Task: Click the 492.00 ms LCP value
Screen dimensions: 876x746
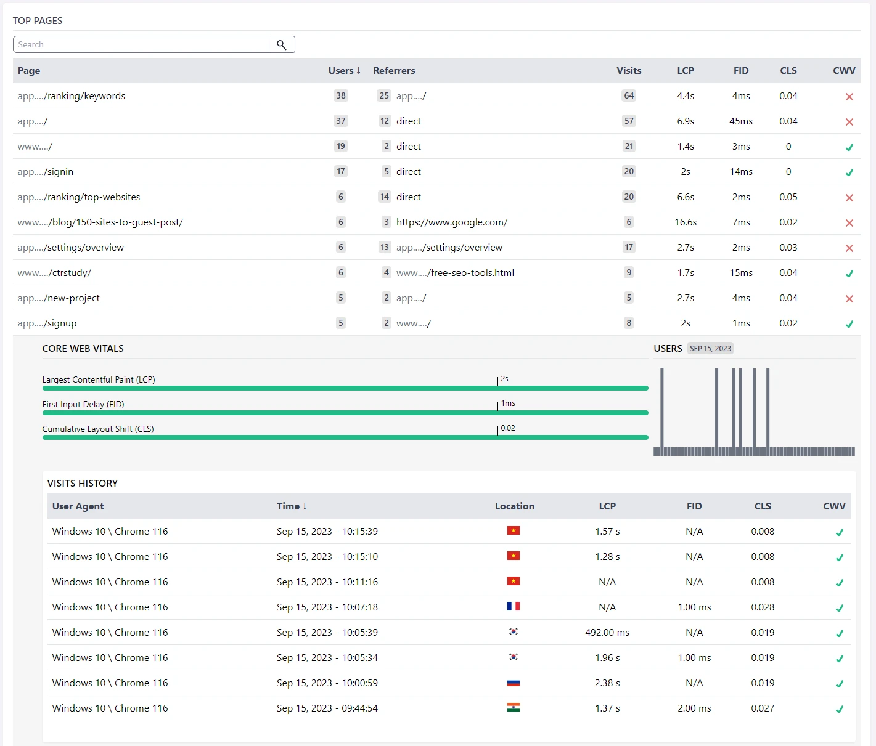Action: (x=607, y=633)
